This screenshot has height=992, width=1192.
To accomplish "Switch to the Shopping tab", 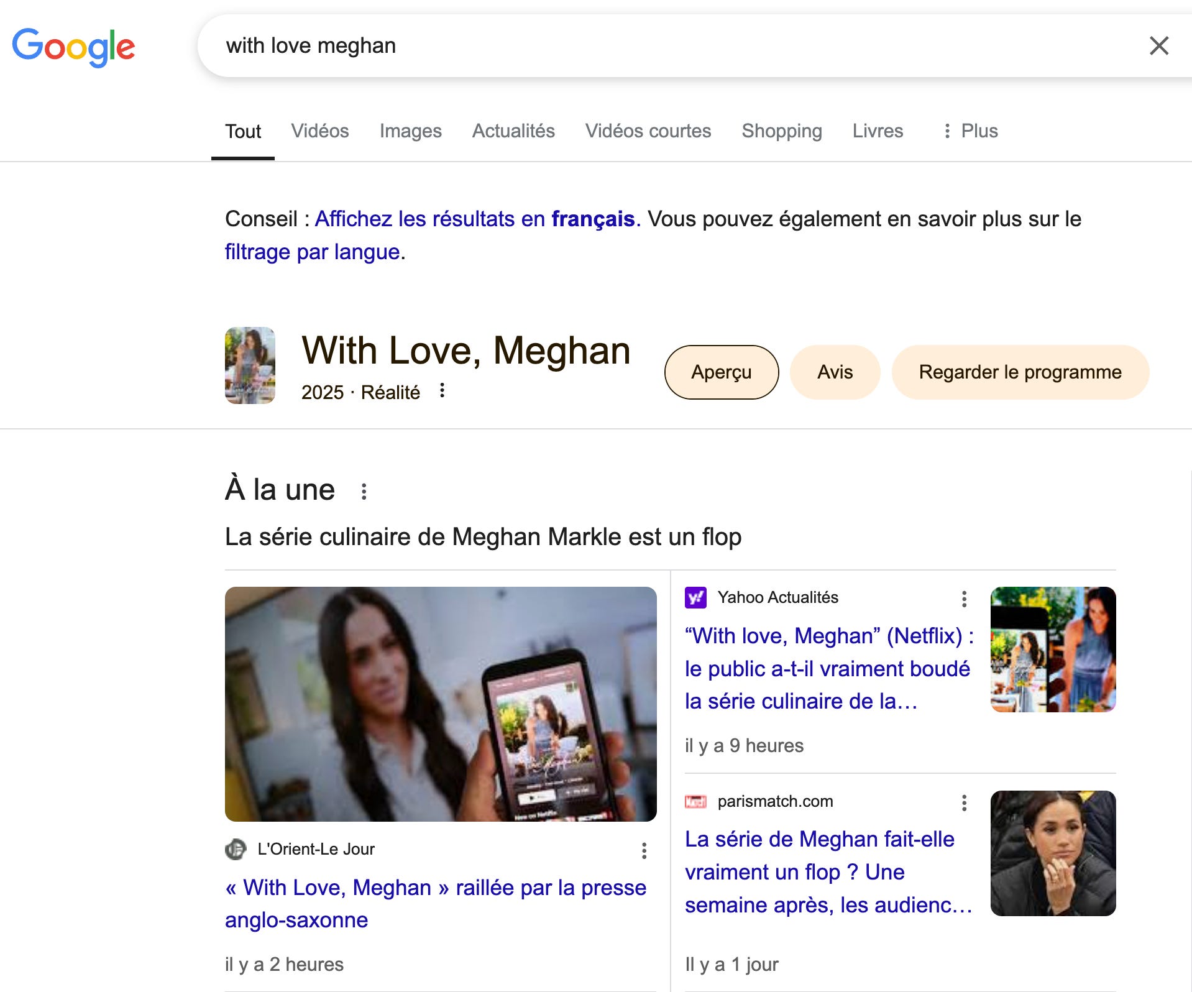I will 782,131.
